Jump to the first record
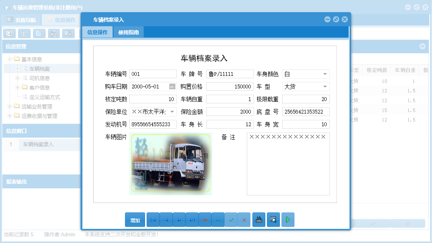The width and height of the screenshot is (432, 243). tap(153, 219)
